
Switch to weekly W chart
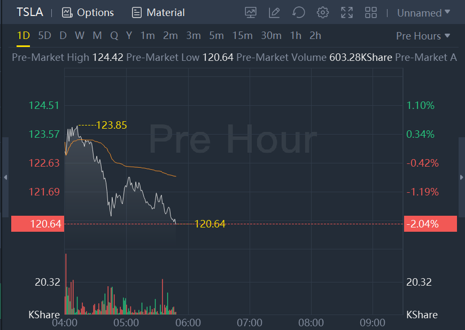(x=80, y=36)
